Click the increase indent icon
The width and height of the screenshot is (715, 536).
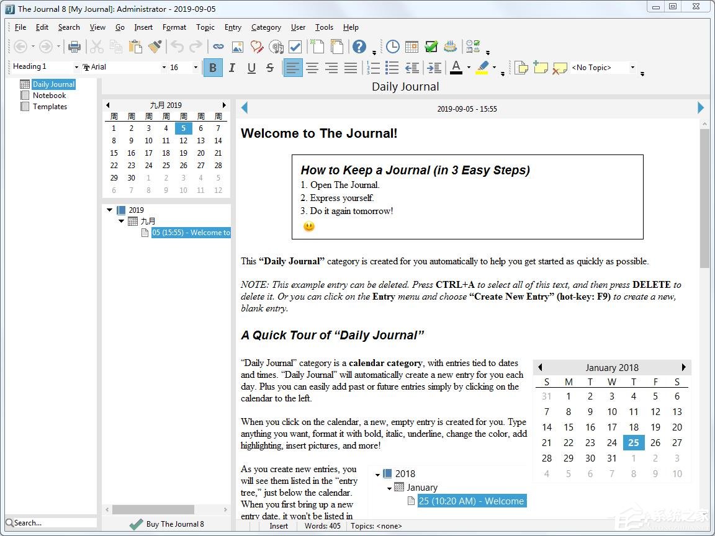(x=434, y=68)
